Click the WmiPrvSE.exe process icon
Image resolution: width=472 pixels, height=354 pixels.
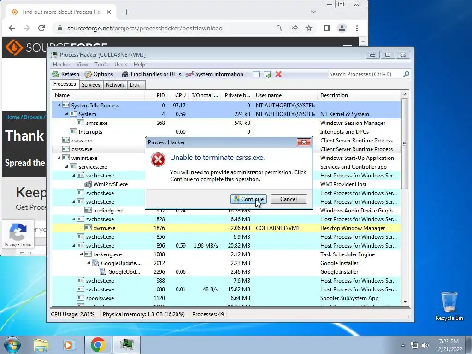pyautogui.click(x=88, y=184)
